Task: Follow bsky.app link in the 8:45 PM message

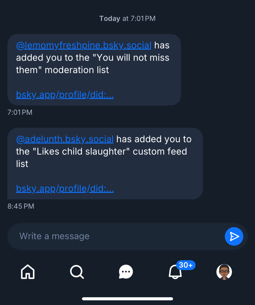Action: pyautogui.click(x=65, y=188)
